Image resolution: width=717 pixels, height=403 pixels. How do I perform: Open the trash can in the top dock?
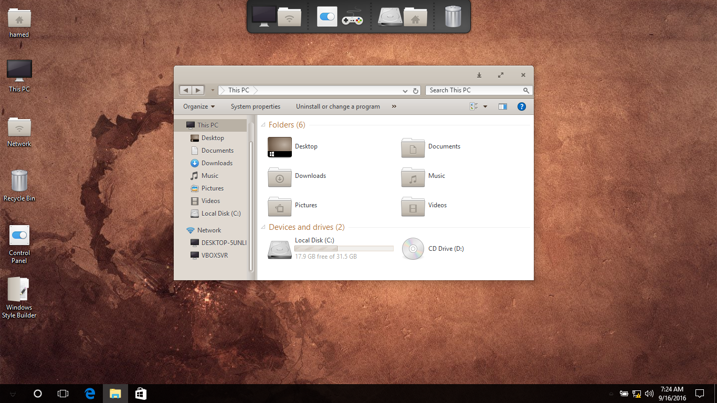click(452, 16)
